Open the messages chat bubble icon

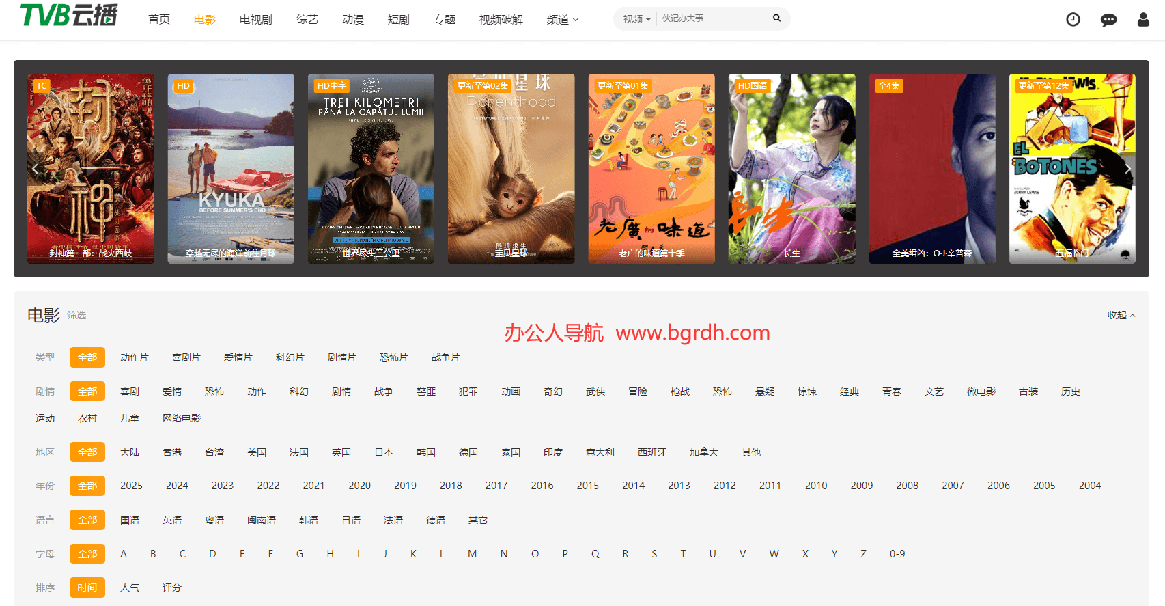(x=1108, y=20)
